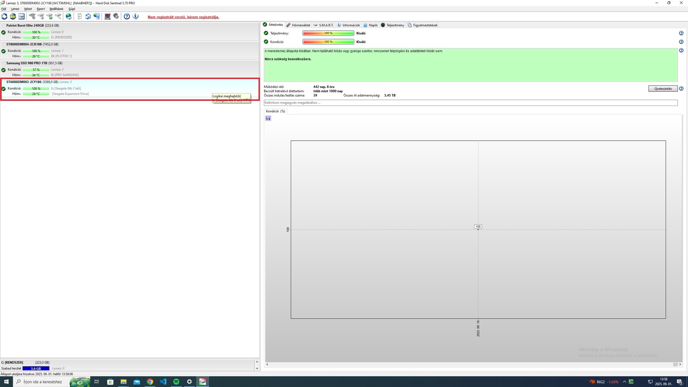The height and width of the screenshot is (387, 688).
Task: Click the Kondíció 100% health bar
Action: click(x=328, y=42)
